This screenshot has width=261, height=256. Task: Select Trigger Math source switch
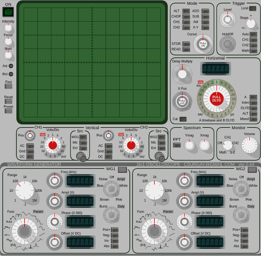(253, 51)
